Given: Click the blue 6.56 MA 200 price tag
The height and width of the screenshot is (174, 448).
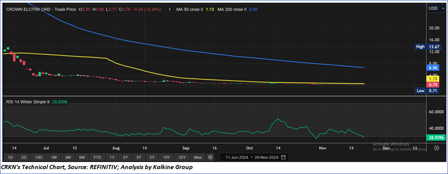Looking at the screenshot, I should click(x=432, y=68).
